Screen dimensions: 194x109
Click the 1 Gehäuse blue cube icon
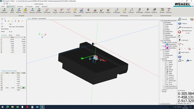[x=180, y=24]
